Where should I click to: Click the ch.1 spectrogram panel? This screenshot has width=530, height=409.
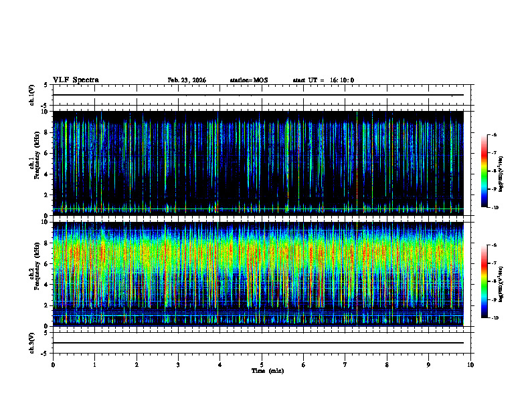click(x=258, y=163)
